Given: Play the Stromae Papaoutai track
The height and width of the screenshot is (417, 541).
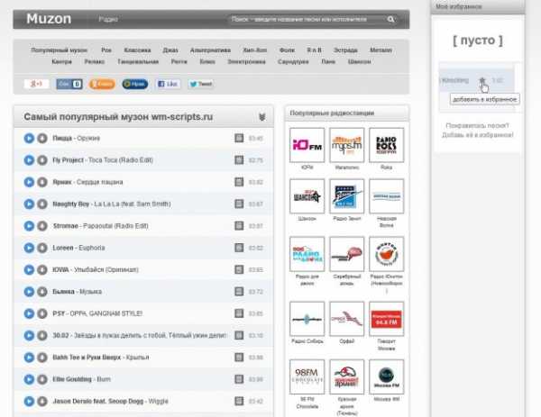Looking at the screenshot, I should (29, 225).
